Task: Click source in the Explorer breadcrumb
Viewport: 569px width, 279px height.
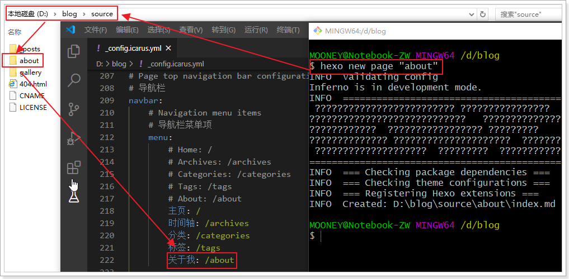Action: (x=102, y=14)
